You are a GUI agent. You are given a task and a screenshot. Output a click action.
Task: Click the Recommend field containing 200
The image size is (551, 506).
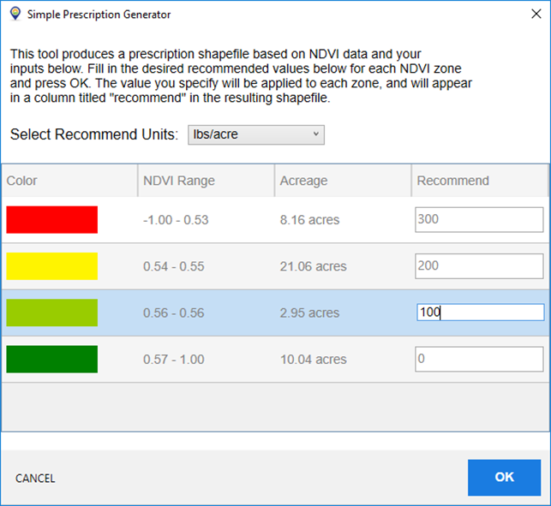(x=479, y=266)
